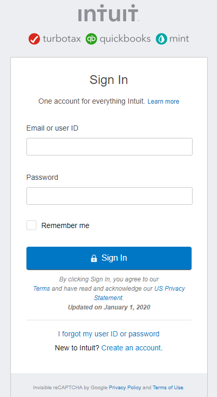Open the Learn more link
217x397 pixels.
pos(164,102)
